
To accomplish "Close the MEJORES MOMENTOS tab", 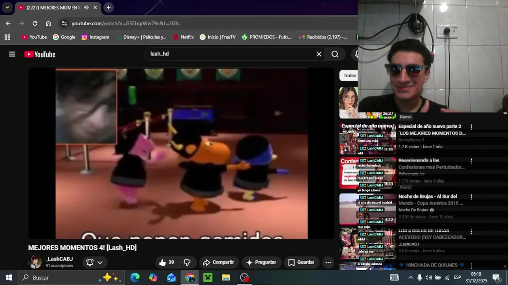I will 95,8.
